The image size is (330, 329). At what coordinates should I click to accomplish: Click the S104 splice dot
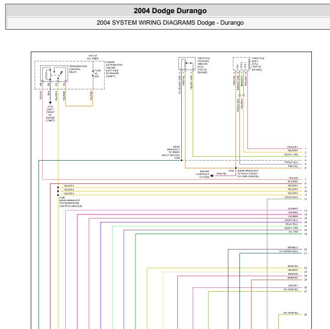(x=181, y=160)
